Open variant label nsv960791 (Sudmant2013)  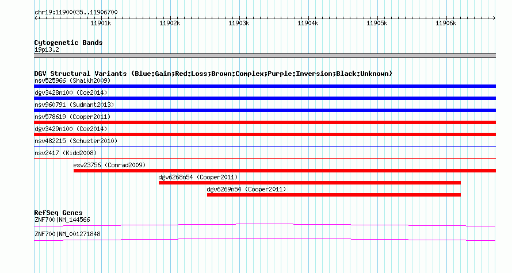coord(74,105)
